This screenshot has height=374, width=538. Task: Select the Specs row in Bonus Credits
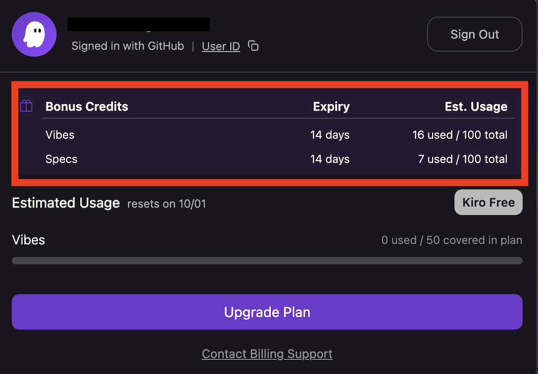point(61,159)
